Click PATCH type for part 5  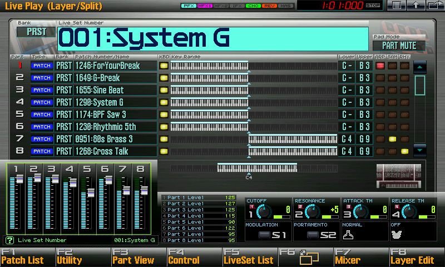pos(42,115)
